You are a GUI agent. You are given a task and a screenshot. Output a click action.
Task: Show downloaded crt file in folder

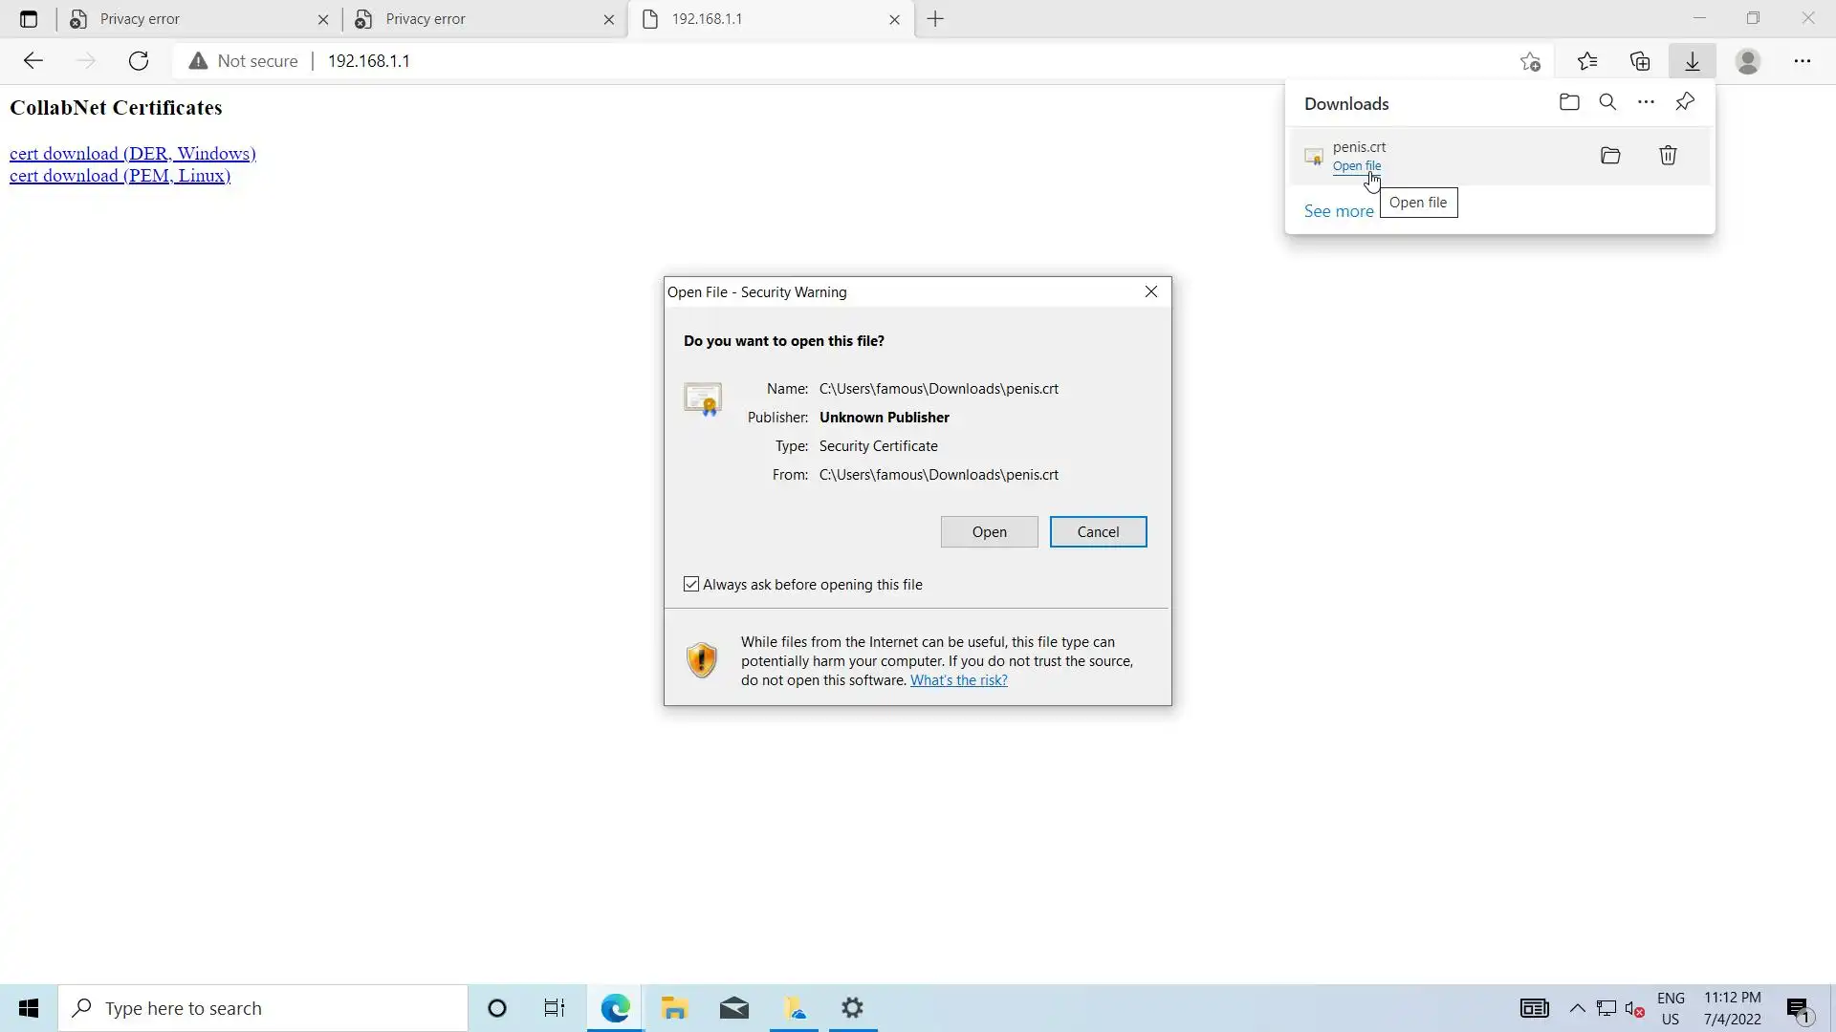(x=1610, y=156)
